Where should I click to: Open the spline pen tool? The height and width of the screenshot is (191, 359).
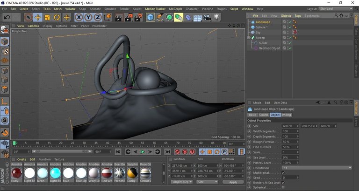pyautogui.click(x=160, y=18)
